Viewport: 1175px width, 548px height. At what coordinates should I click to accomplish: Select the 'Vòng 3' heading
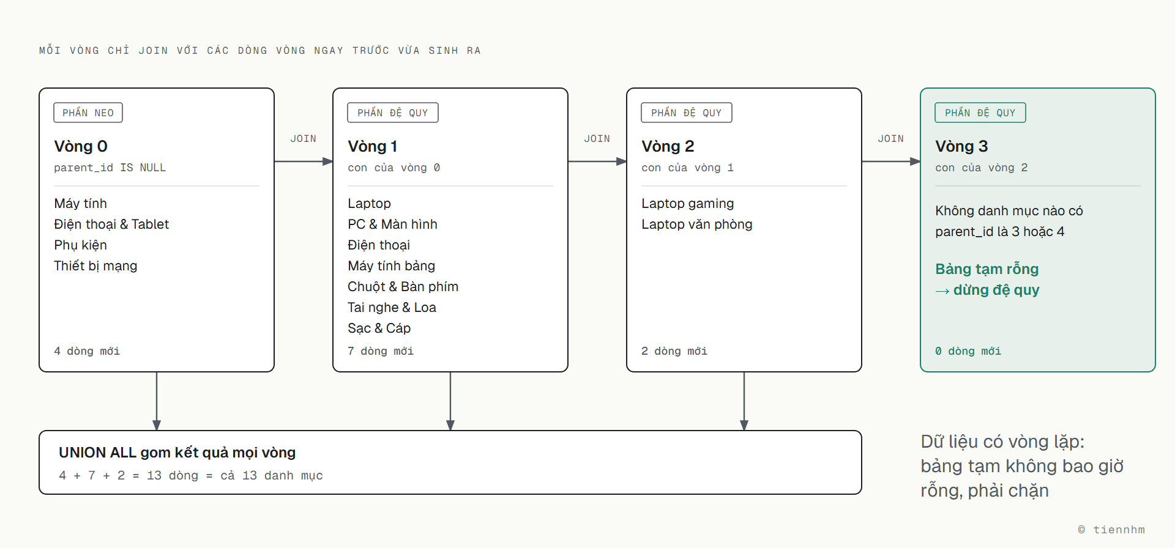pos(961,146)
